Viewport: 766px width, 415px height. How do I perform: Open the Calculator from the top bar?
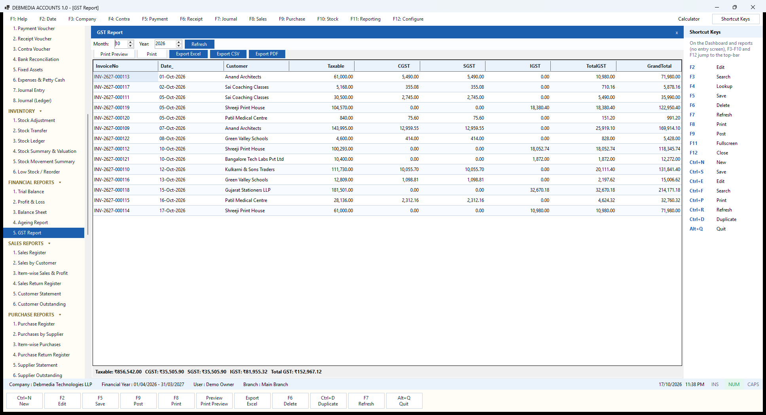pos(689,19)
